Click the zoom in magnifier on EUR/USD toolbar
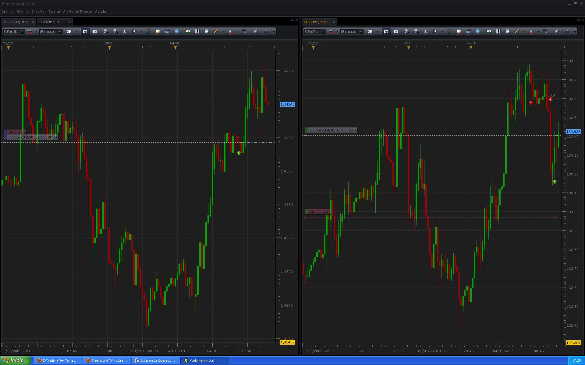Viewport: 585px width, 365px height. [105, 31]
